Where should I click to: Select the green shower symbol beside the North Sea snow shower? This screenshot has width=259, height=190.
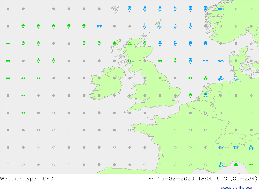tap(175, 61)
